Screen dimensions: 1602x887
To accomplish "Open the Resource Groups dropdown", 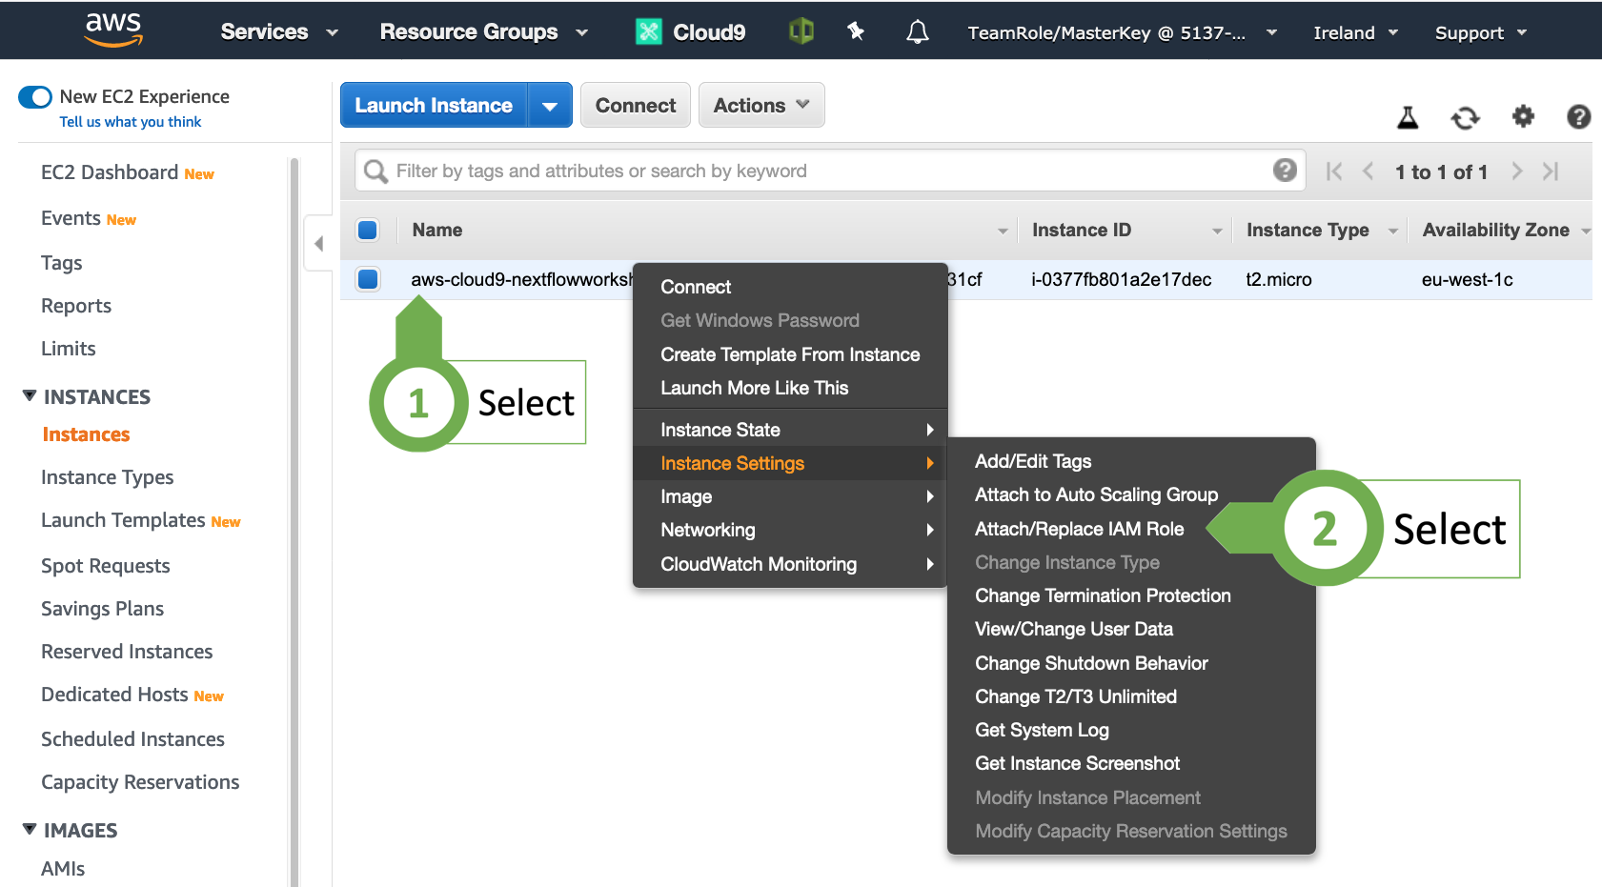I will click(x=483, y=31).
